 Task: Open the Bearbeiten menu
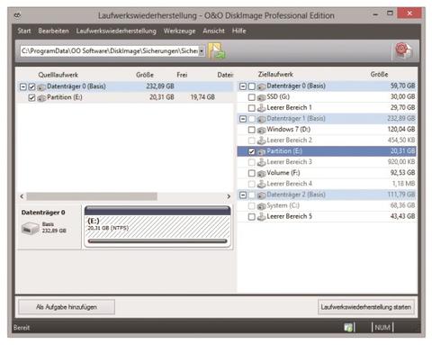coord(53,31)
